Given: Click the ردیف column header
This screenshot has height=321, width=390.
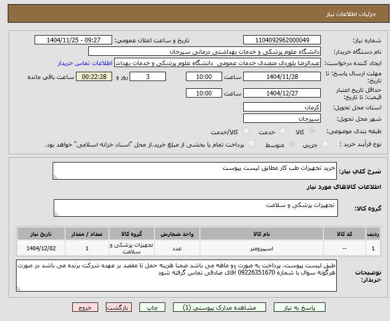Looking at the screenshot, I should 373,234.
